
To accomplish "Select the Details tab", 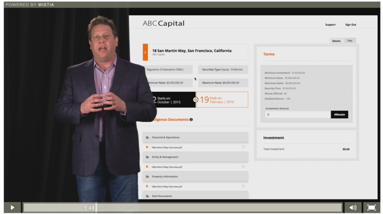I will pyautogui.click(x=336, y=41).
